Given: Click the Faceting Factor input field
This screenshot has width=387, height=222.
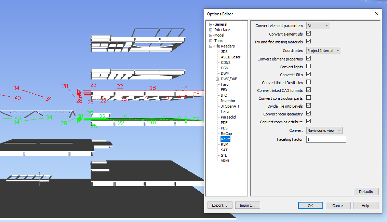Looking at the screenshot, I should (326, 139).
